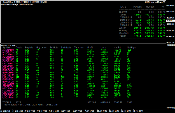Image resolution: width=175 pixels, height=113 pixels.
Task: Select the EURCADm symbol row
Action: [x=67, y=70]
